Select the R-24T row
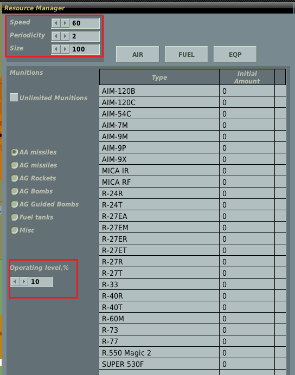The height and width of the screenshot is (375, 295). pyautogui.click(x=193, y=205)
